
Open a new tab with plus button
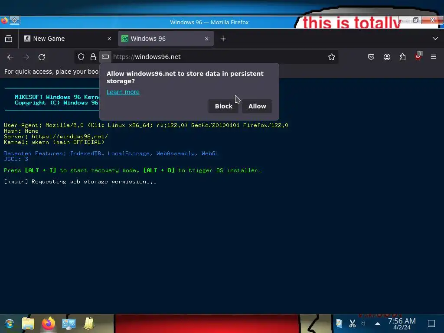[x=223, y=39]
